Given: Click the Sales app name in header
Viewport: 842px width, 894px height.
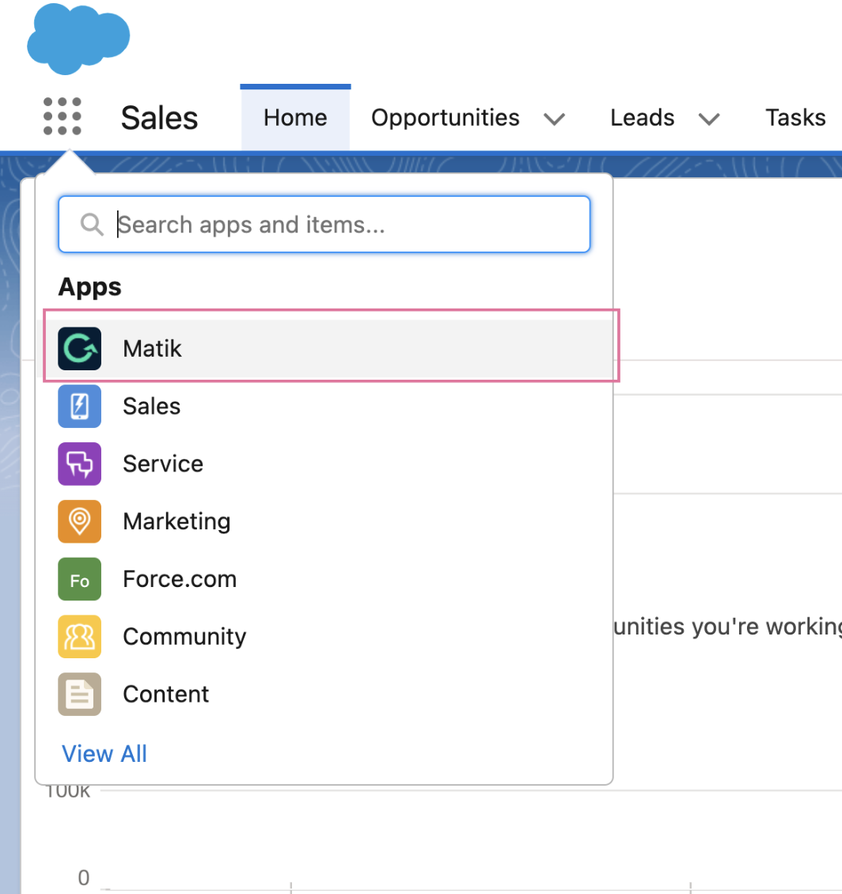Looking at the screenshot, I should [159, 118].
